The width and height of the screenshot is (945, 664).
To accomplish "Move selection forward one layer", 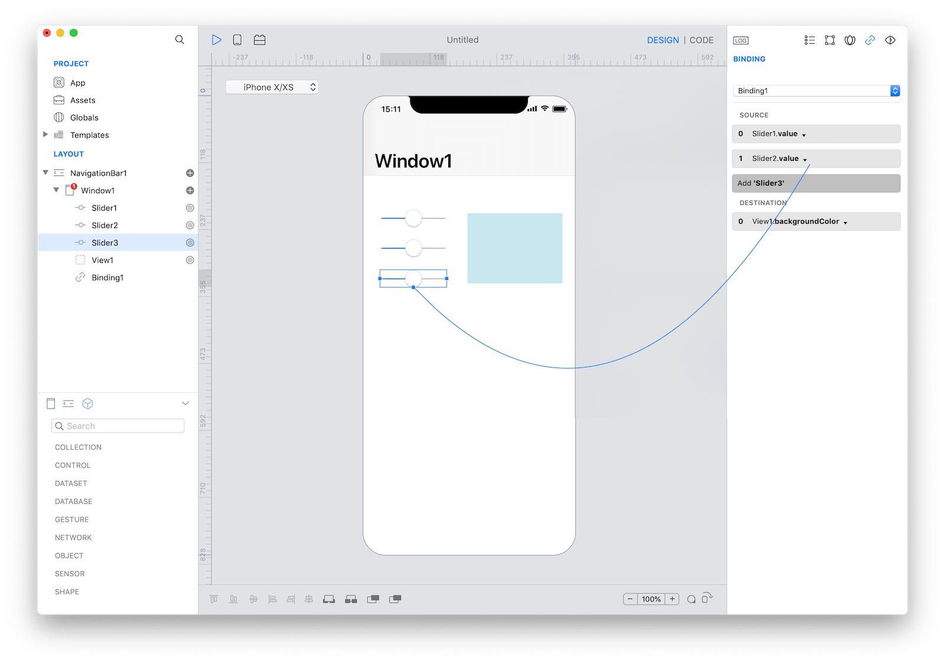I will pyautogui.click(x=373, y=599).
